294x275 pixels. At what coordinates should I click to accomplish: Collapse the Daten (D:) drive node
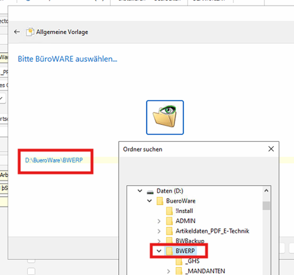click(x=140, y=191)
